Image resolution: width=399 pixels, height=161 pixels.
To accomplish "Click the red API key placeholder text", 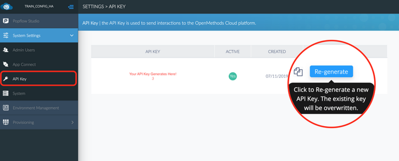I will (x=153, y=76).
